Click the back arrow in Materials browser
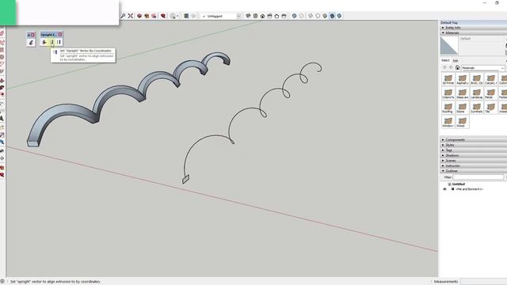The width and height of the screenshot is (507, 285). tap(444, 67)
